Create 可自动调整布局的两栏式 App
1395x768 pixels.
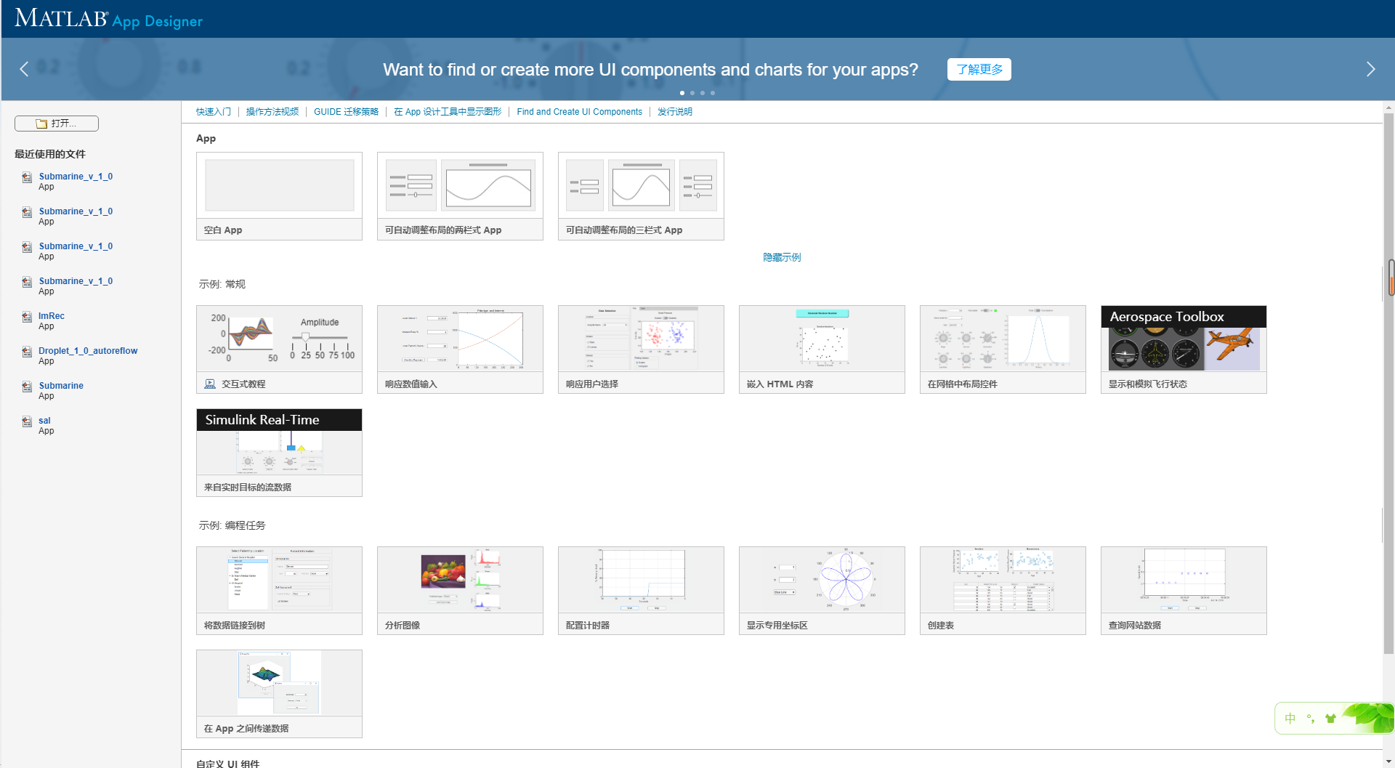[460, 196]
